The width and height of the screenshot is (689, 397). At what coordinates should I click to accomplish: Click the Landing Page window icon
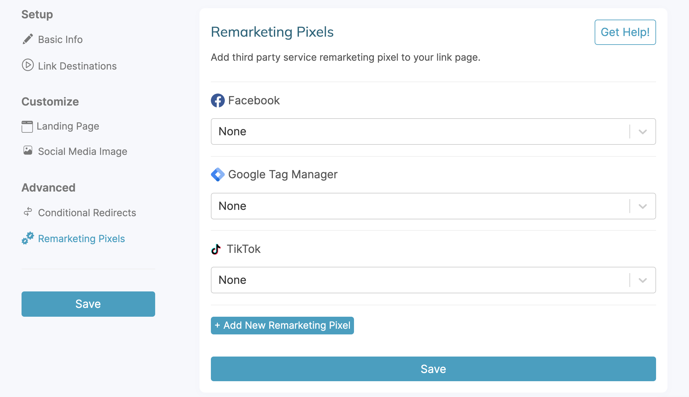(x=27, y=126)
